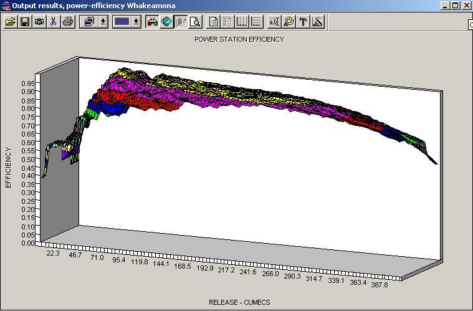Click the EFFICIENCY vertical axis label

[x=8, y=168]
